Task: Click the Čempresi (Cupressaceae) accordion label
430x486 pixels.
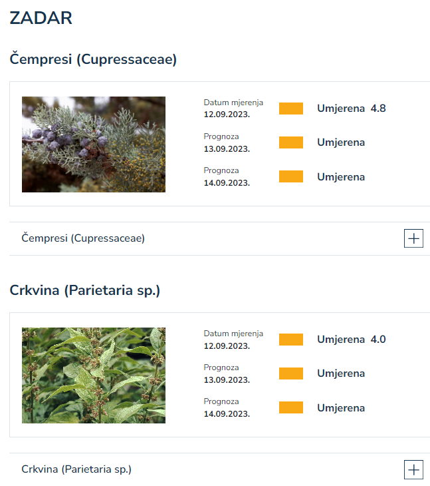Action: (83, 238)
